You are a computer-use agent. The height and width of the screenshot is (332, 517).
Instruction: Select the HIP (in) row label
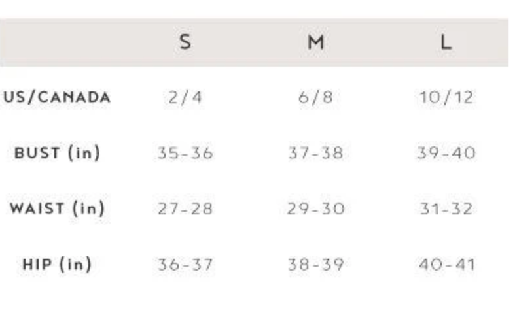pyautogui.click(x=57, y=265)
